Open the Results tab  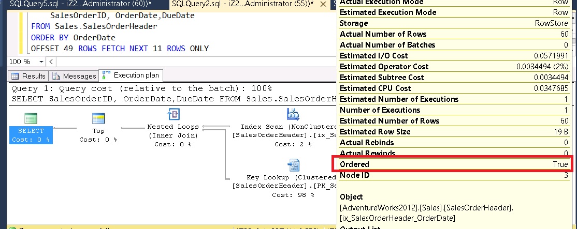[28, 76]
